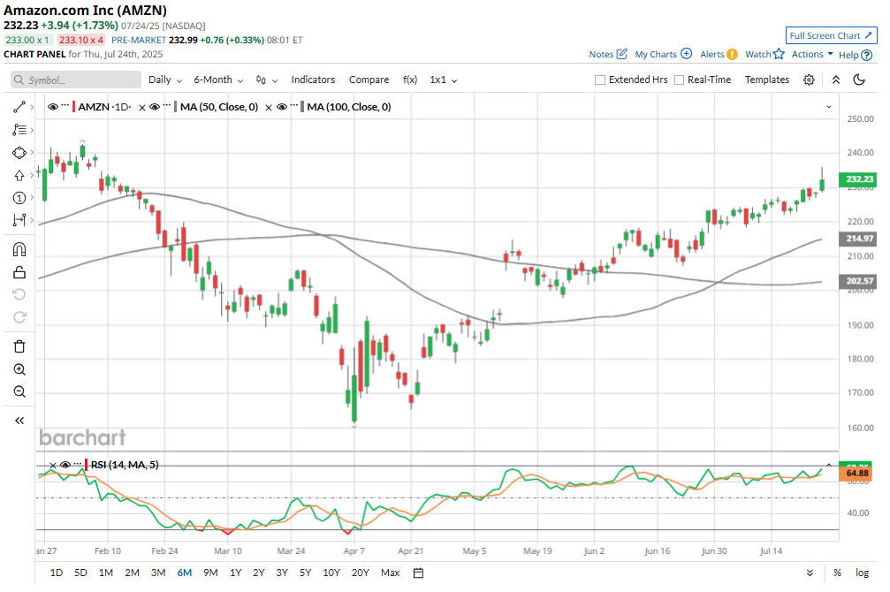This screenshot has height=592, width=890.
Task: Select the shapes drawing tool
Action: pyautogui.click(x=19, y=153)
